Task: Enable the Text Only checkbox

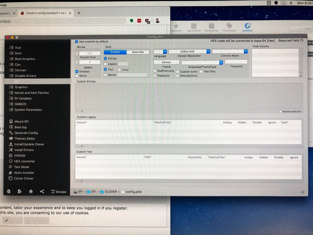Action: 201,71
